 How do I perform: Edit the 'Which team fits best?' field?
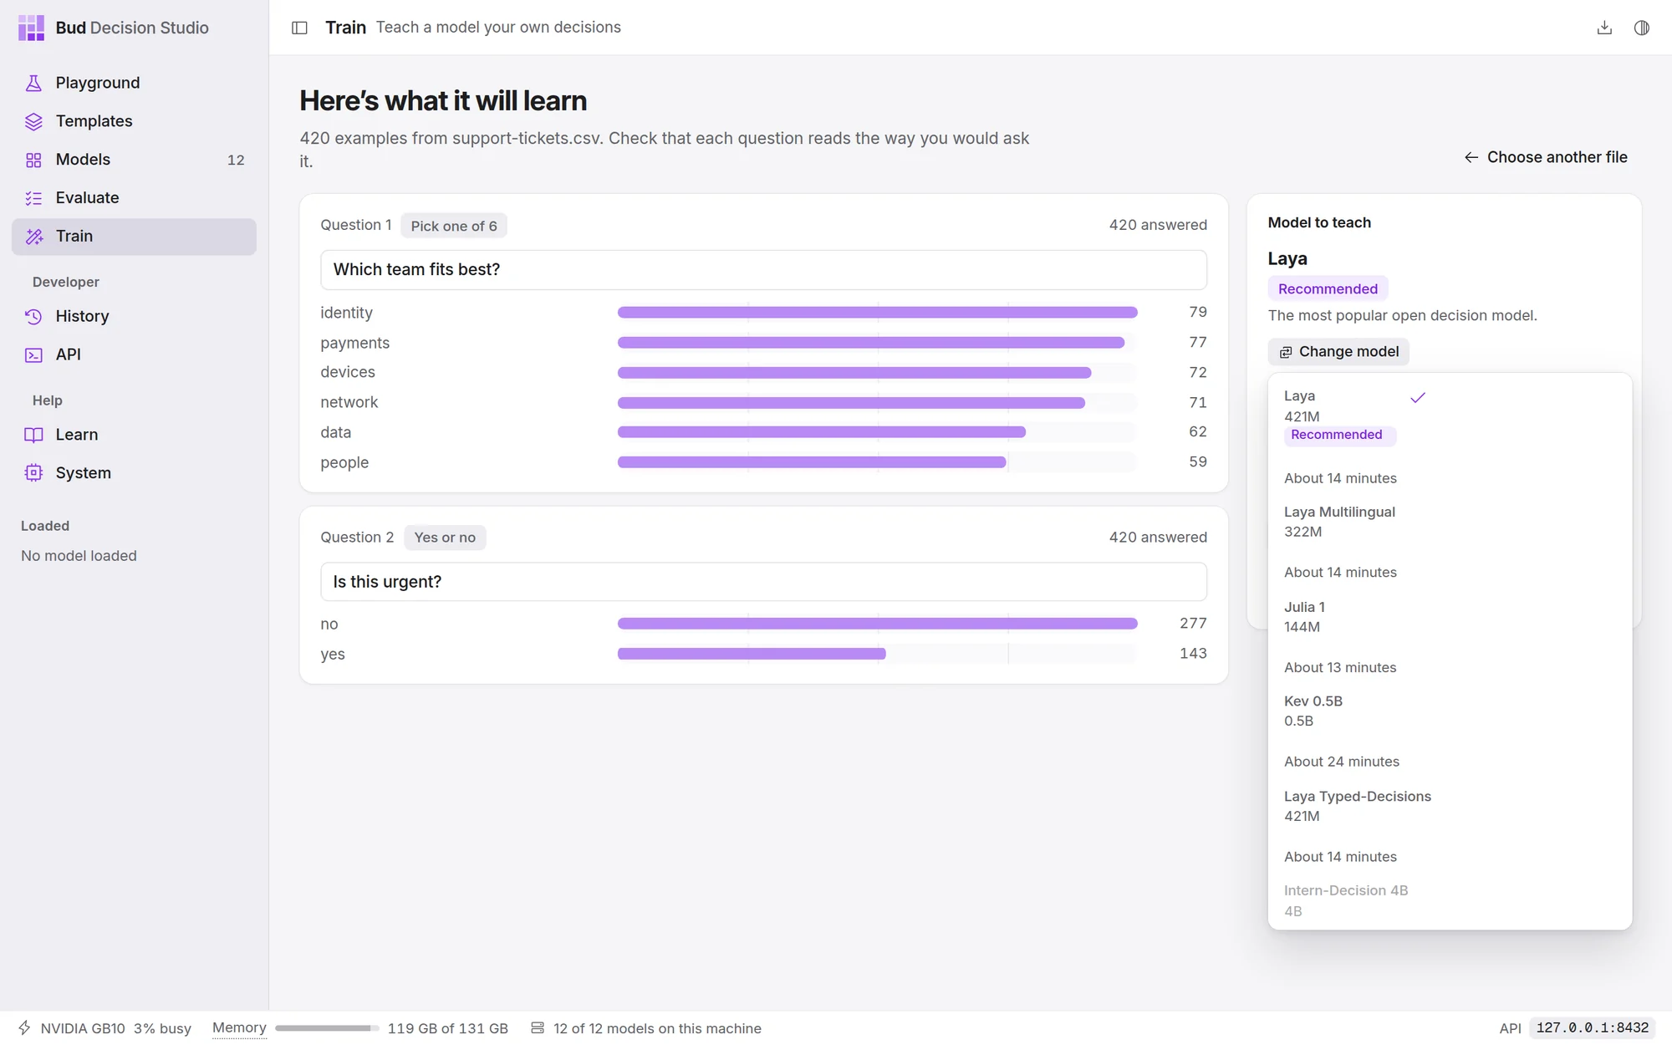[763, 270]
